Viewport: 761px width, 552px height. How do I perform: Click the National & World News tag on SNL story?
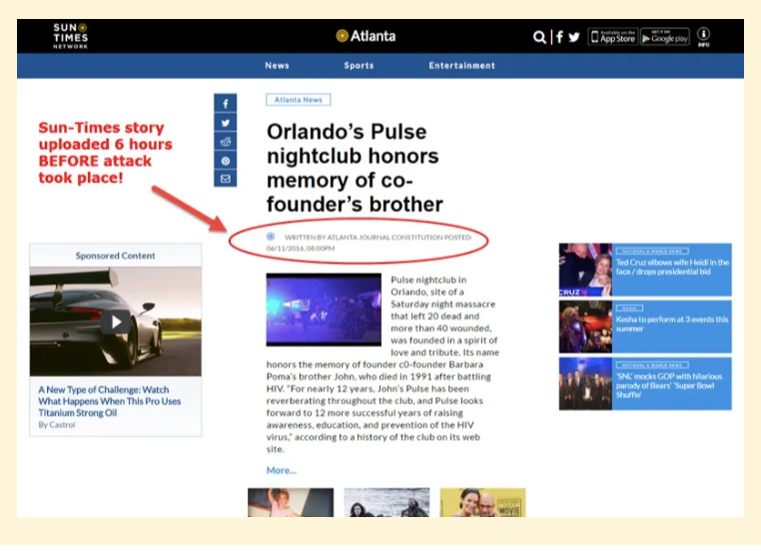tap(652, 365)
